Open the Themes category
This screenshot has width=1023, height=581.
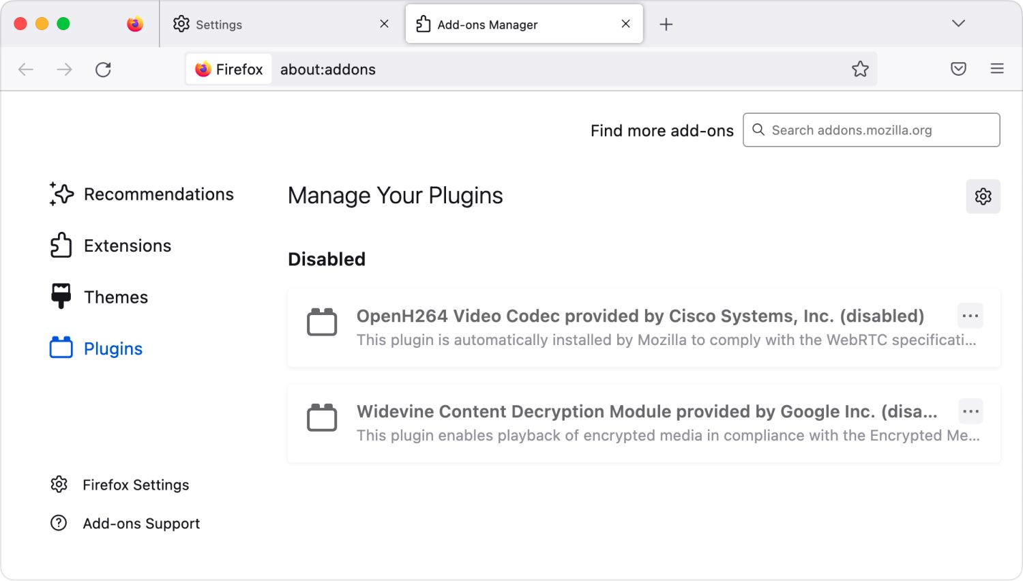click(x=99, y=297)
